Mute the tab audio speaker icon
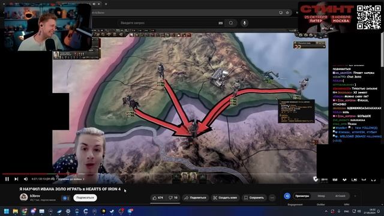 tap(94, 4)
